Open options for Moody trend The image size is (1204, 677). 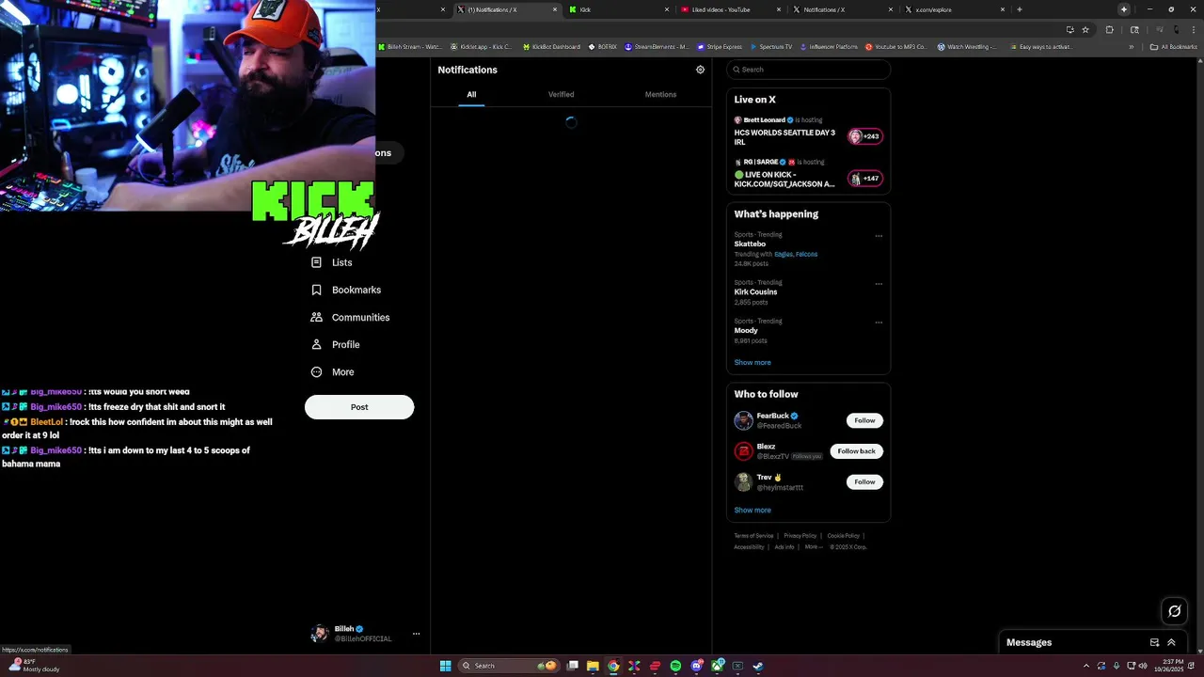879,323
